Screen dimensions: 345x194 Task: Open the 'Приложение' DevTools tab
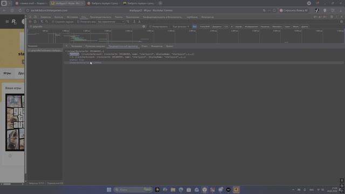tap(133, 17)
